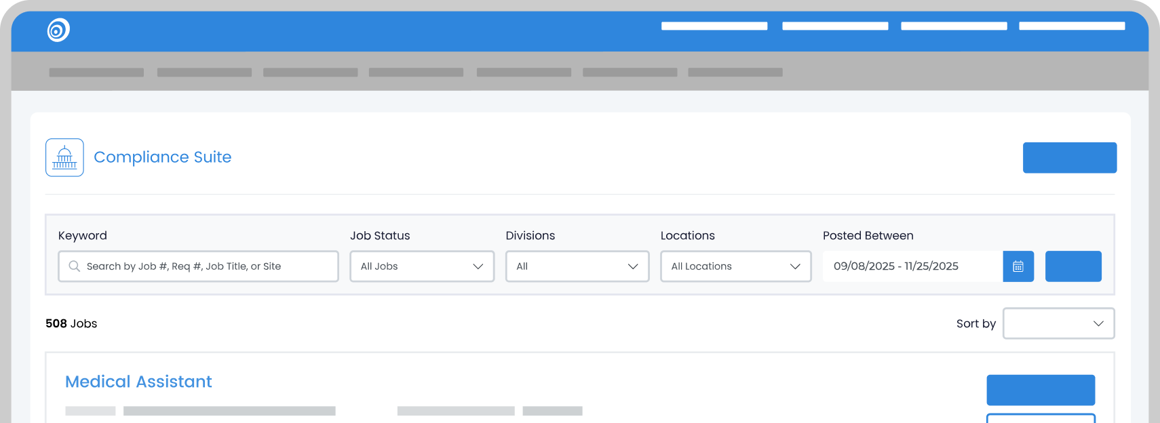Click the outlined button on Medical Assistant card
The image size is (1160, 423).
coord(1041,418)
